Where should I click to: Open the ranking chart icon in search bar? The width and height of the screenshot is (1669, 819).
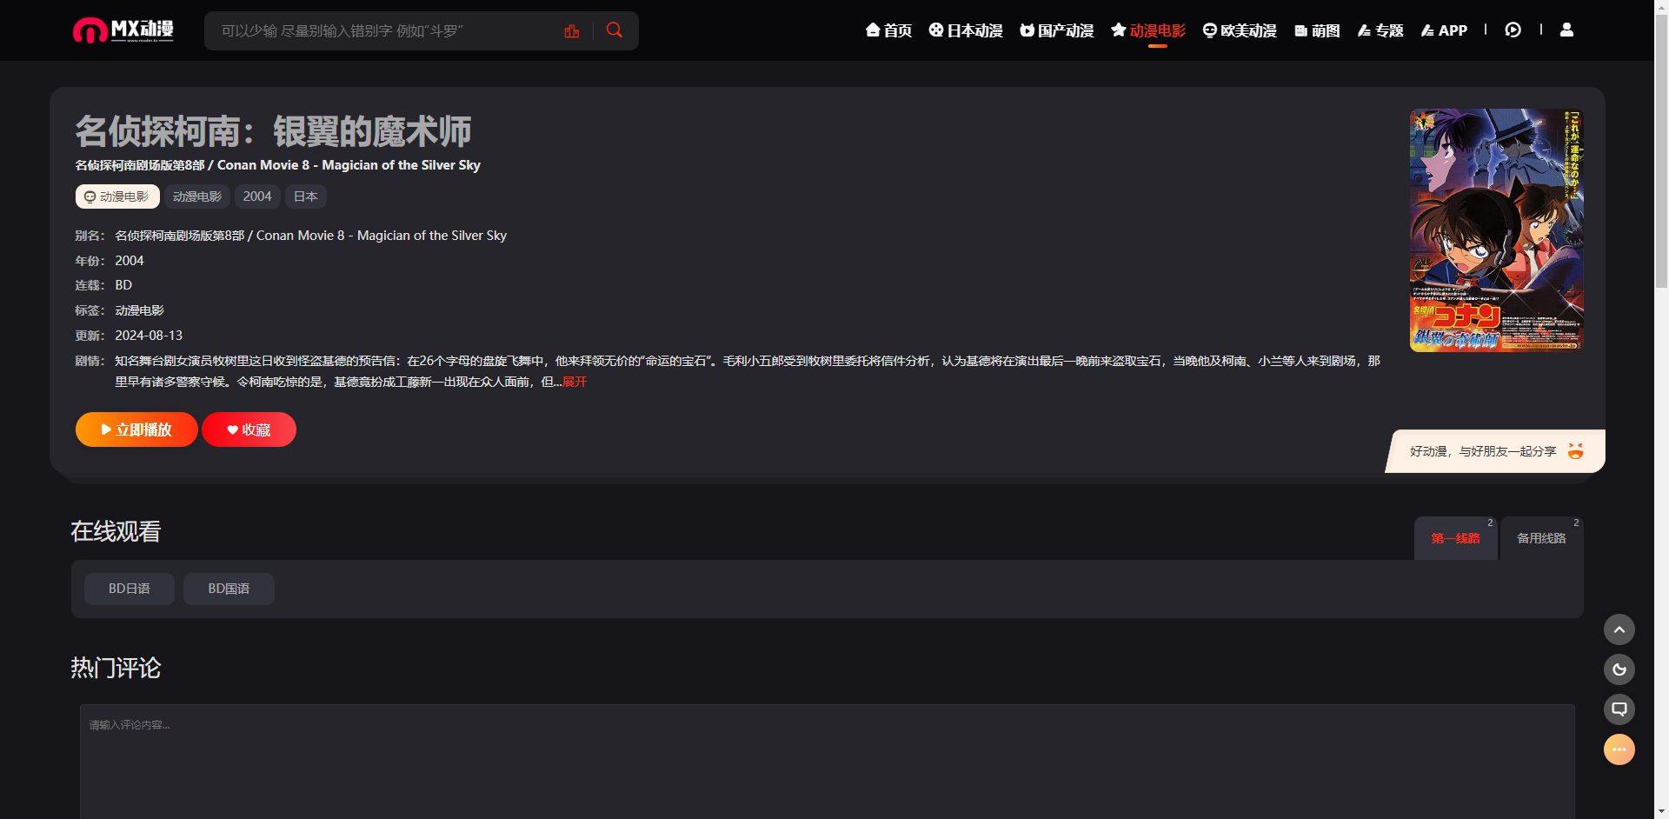tap(571, 31)
